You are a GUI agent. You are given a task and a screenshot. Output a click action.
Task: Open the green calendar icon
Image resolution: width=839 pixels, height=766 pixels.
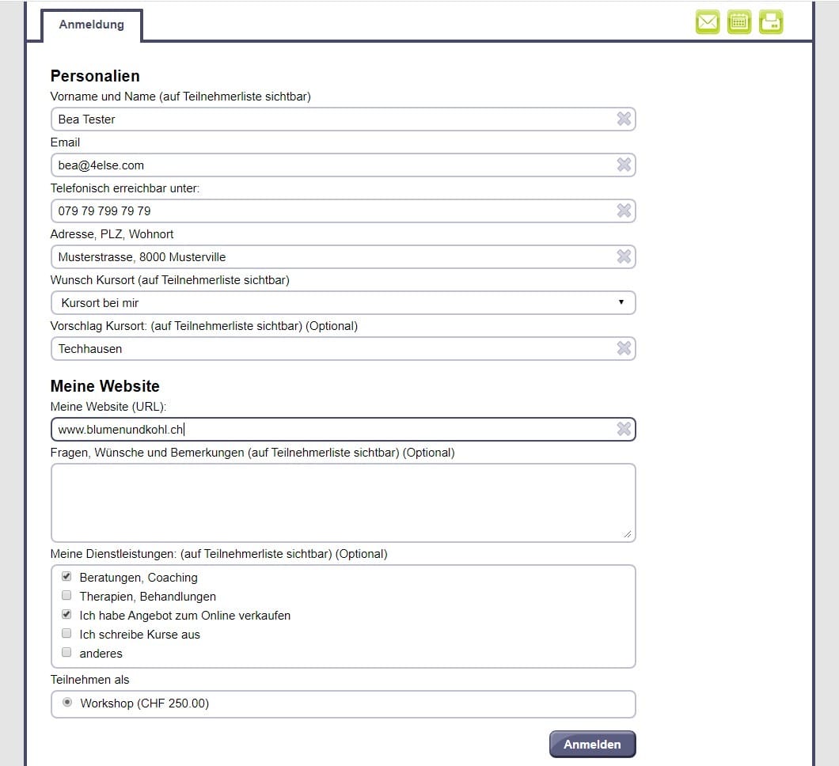pyautogui.click(x=739, y=22)
